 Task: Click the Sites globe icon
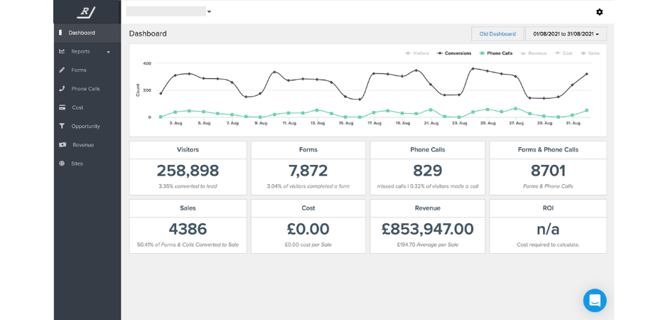pos(62,164)
